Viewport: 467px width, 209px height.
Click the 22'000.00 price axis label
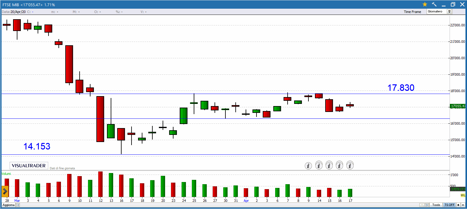457,25
